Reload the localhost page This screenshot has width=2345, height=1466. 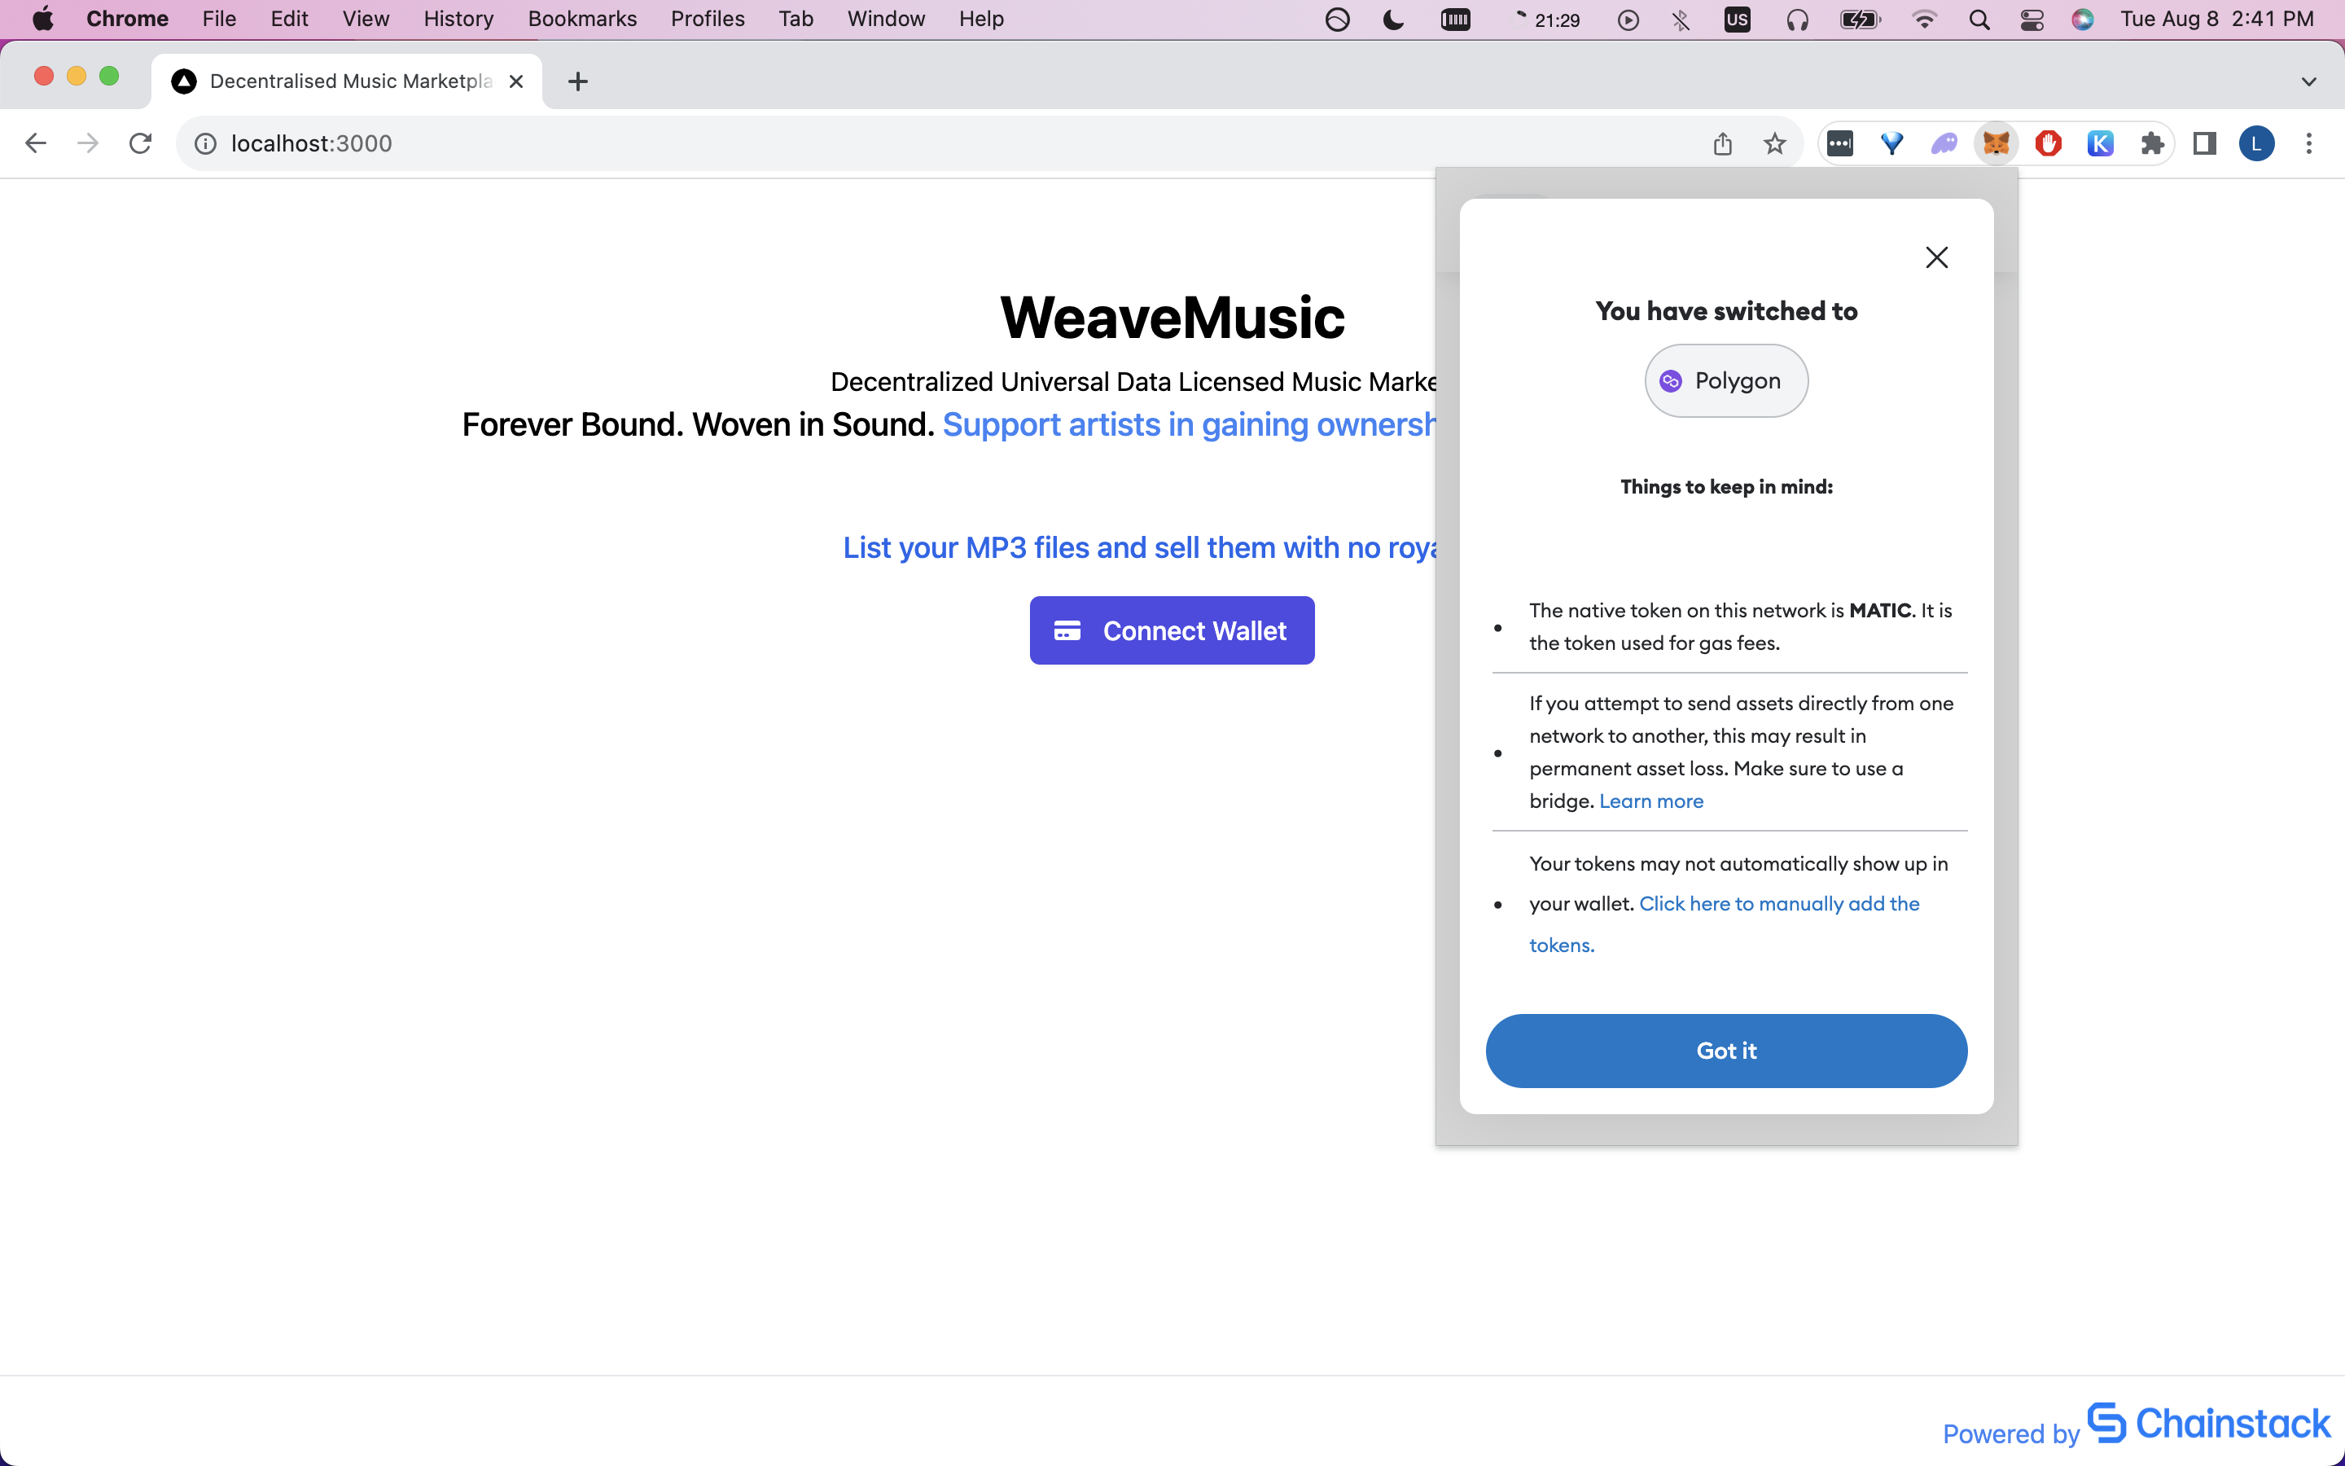[141, 143]
